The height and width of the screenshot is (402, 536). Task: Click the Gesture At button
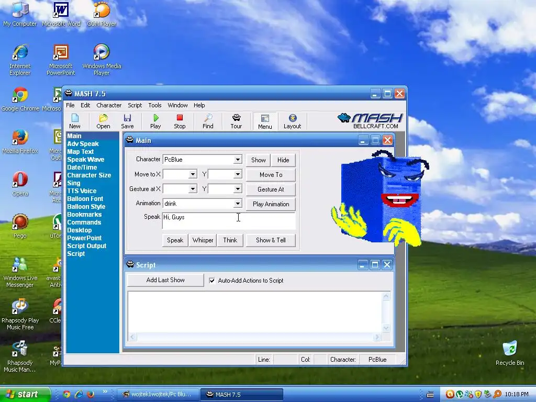point(271,189)
